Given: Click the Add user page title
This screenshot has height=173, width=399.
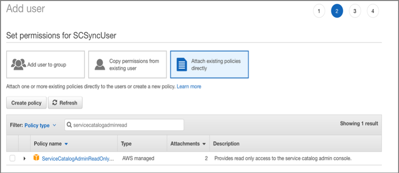Looking at the screenshot, I should tap(26, 9).
